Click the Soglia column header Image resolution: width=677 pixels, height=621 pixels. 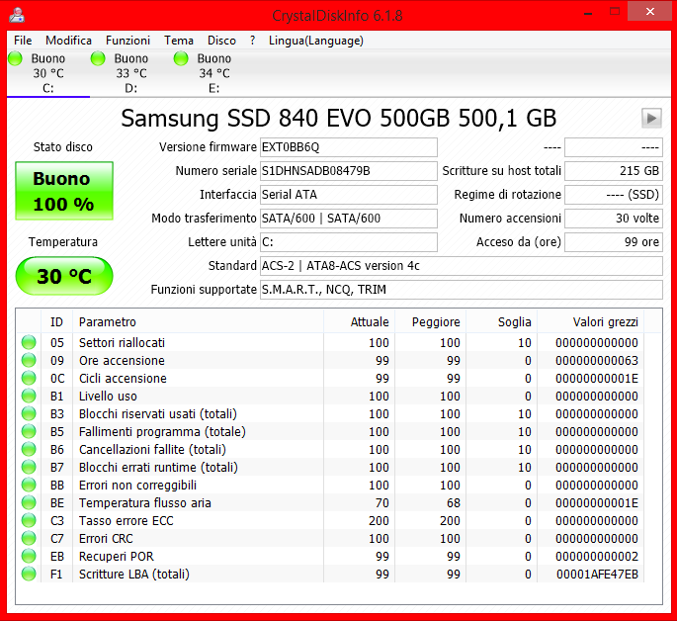point(502,322)
